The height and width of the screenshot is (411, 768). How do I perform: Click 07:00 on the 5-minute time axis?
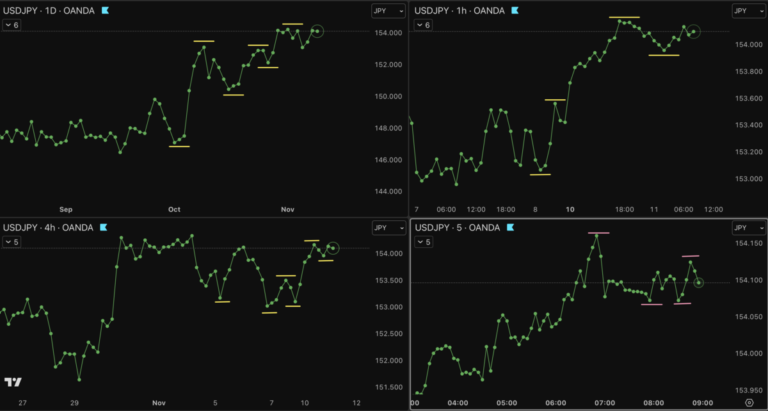click(x=605, y=403)
